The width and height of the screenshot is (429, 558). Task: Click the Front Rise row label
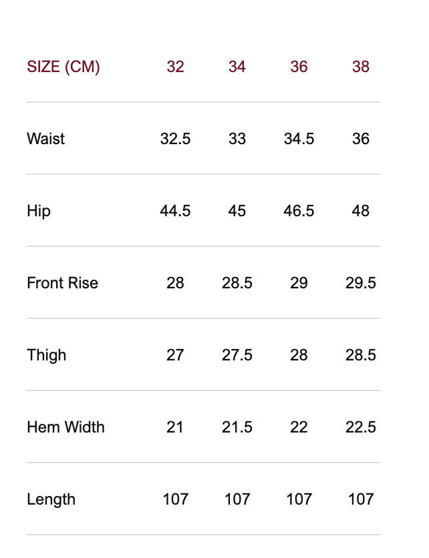(x=62, y=283)
